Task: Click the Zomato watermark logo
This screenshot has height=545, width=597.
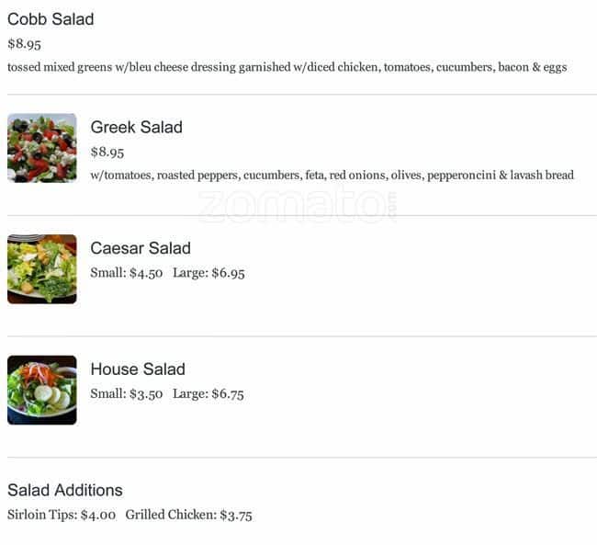Action: tap(296, 205)
